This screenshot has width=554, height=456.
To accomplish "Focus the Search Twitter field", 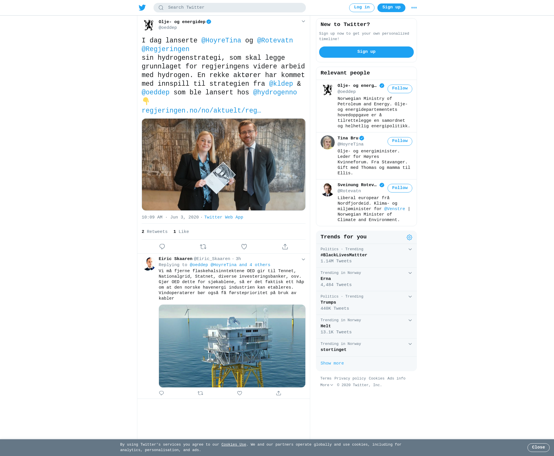I will (229, 8).
